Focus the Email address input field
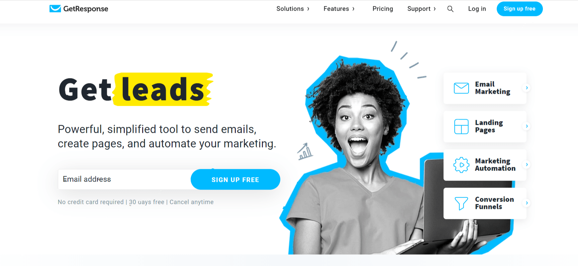578x266 pixels. pyautogui.click(x=124, y=179)
